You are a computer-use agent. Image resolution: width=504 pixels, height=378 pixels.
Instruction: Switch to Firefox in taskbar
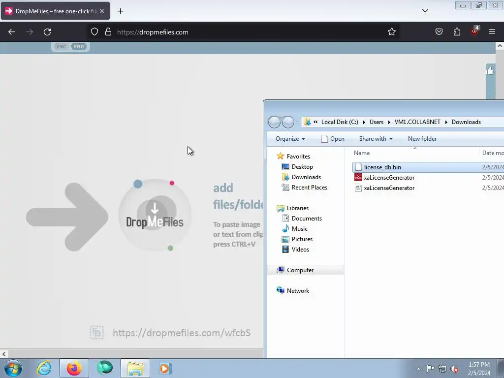pos(74,368)
